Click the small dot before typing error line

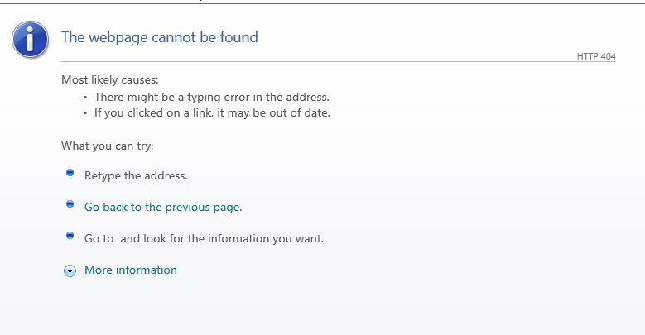85,98
